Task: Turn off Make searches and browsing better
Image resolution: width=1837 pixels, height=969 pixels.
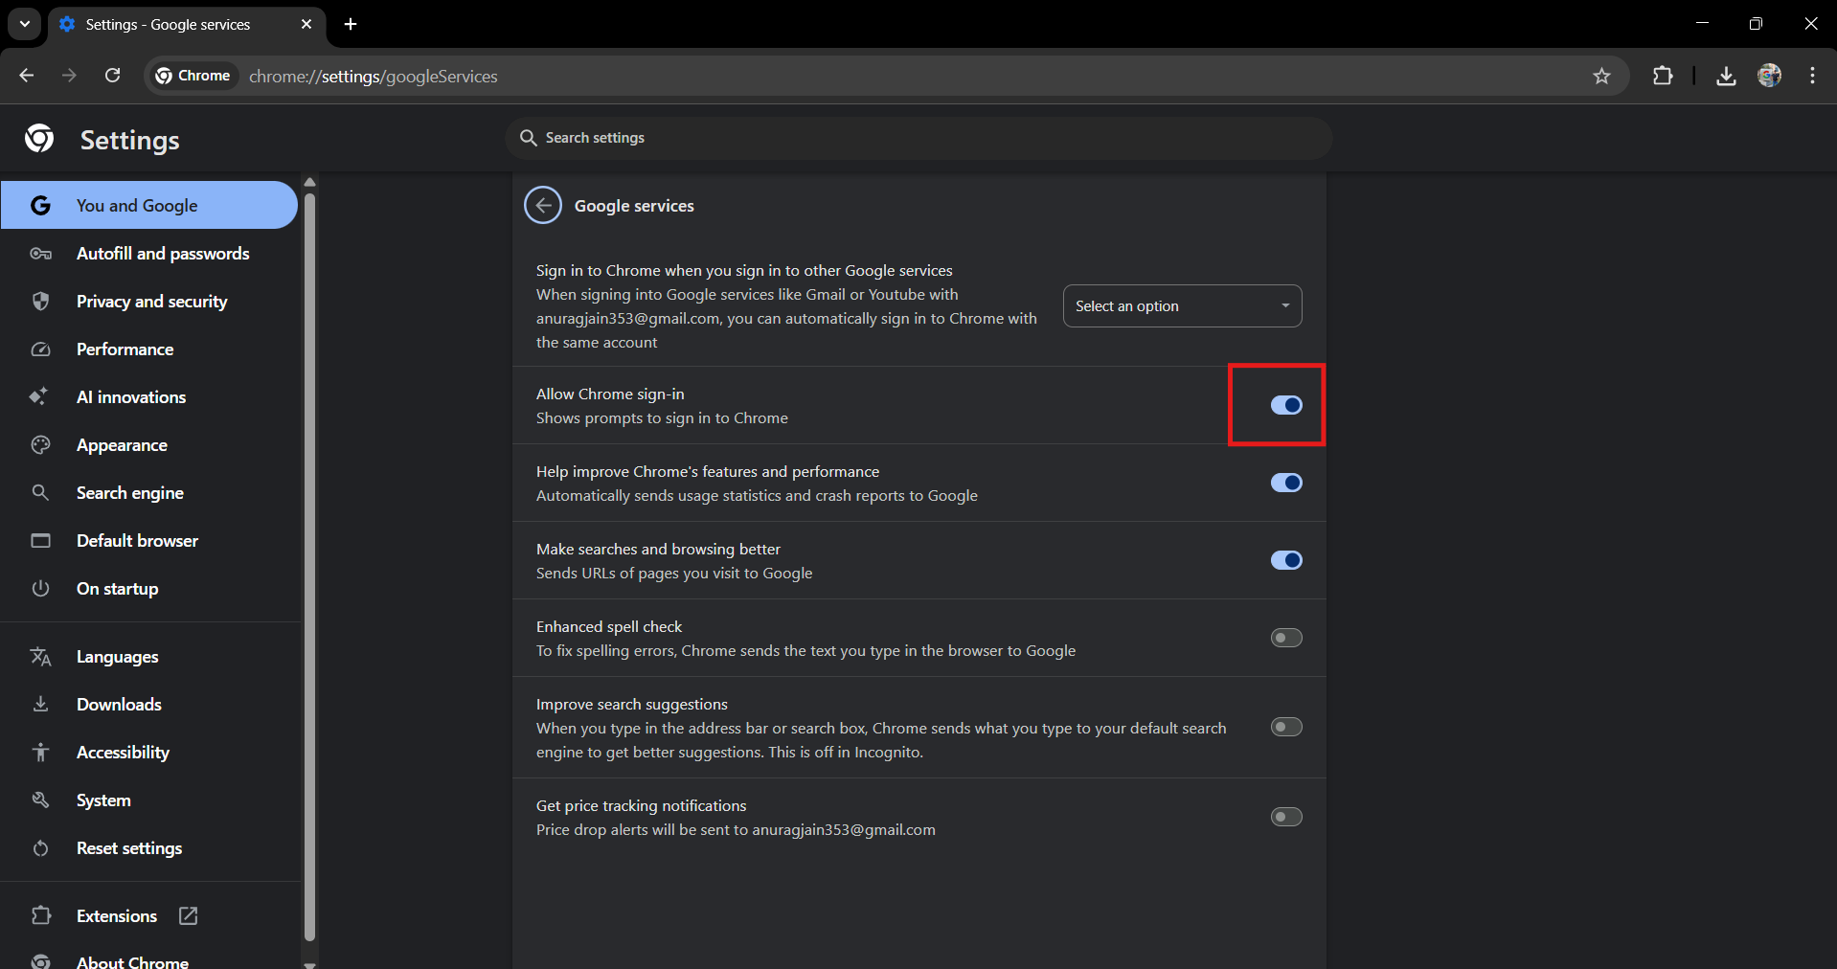Action: (x=1286, y=560)
